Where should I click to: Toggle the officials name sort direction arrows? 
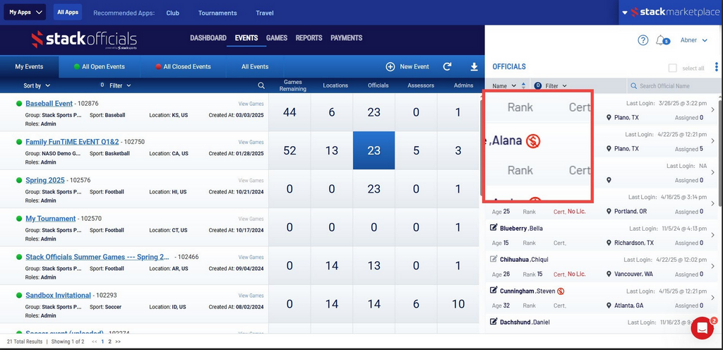point(523,86)
